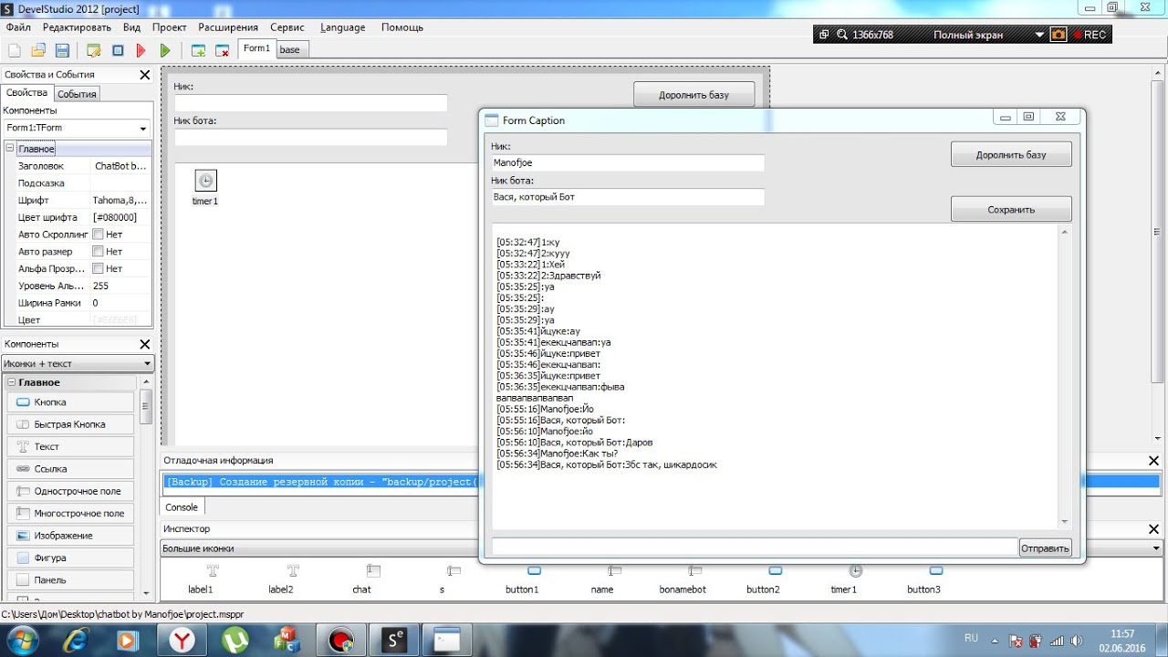Select button3 in the Inspector

tap(923, 579)
